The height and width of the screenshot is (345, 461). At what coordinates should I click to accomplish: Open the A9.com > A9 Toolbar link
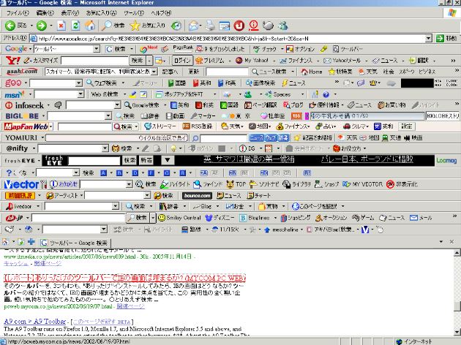click(x=34, y=321)
